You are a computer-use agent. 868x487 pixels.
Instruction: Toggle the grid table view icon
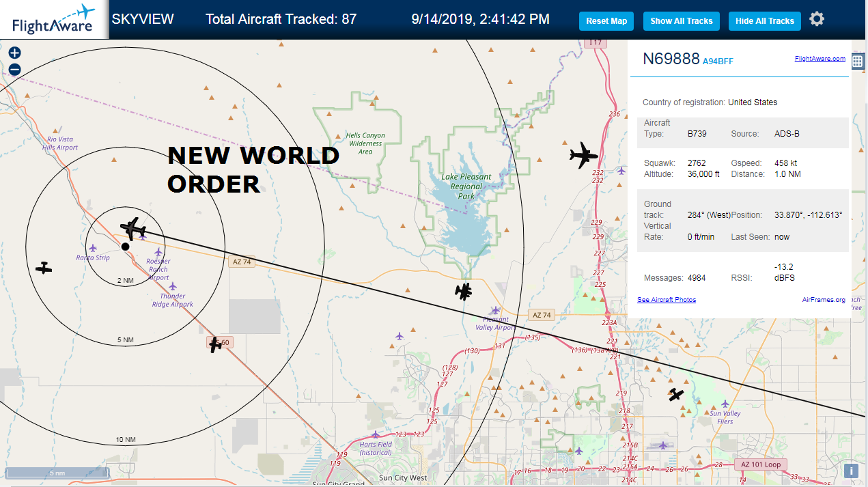point(858,61)
